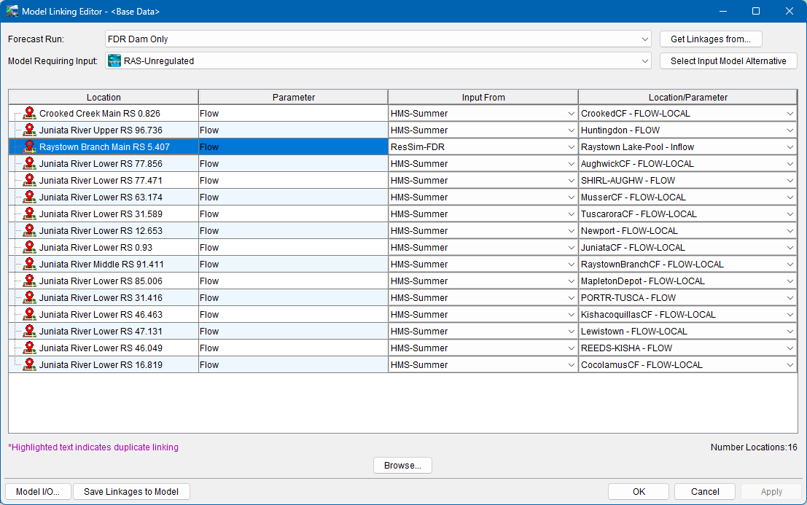807x505 pixels.
Task: Click the Model Linking Editor title bar icon
Action: point(13,11)
